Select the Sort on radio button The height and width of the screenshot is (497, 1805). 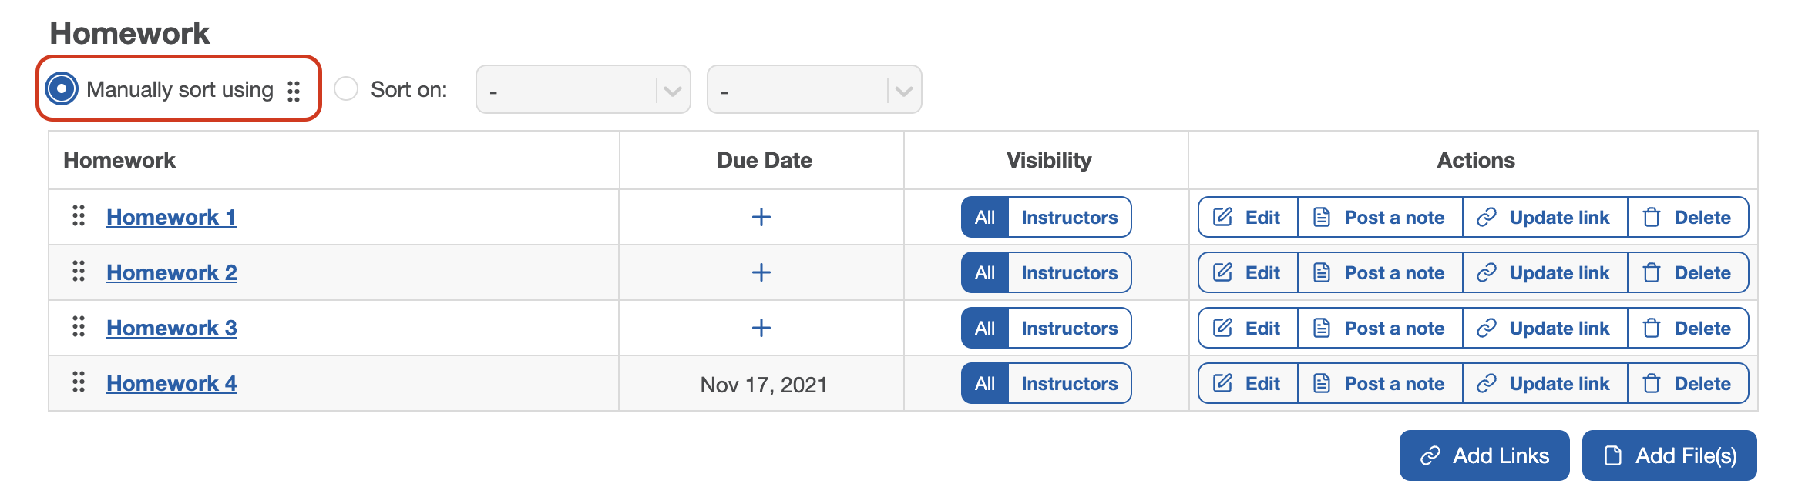pyautogui.click(x=346, y=88)
